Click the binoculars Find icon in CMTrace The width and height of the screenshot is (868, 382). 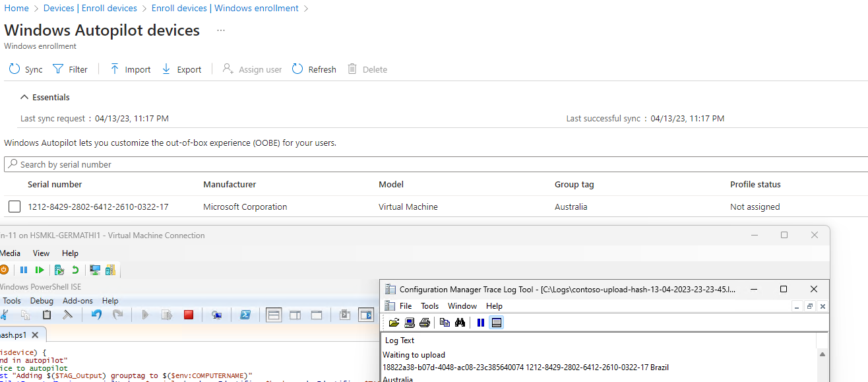pyautogui.click(x=460, y=323)
